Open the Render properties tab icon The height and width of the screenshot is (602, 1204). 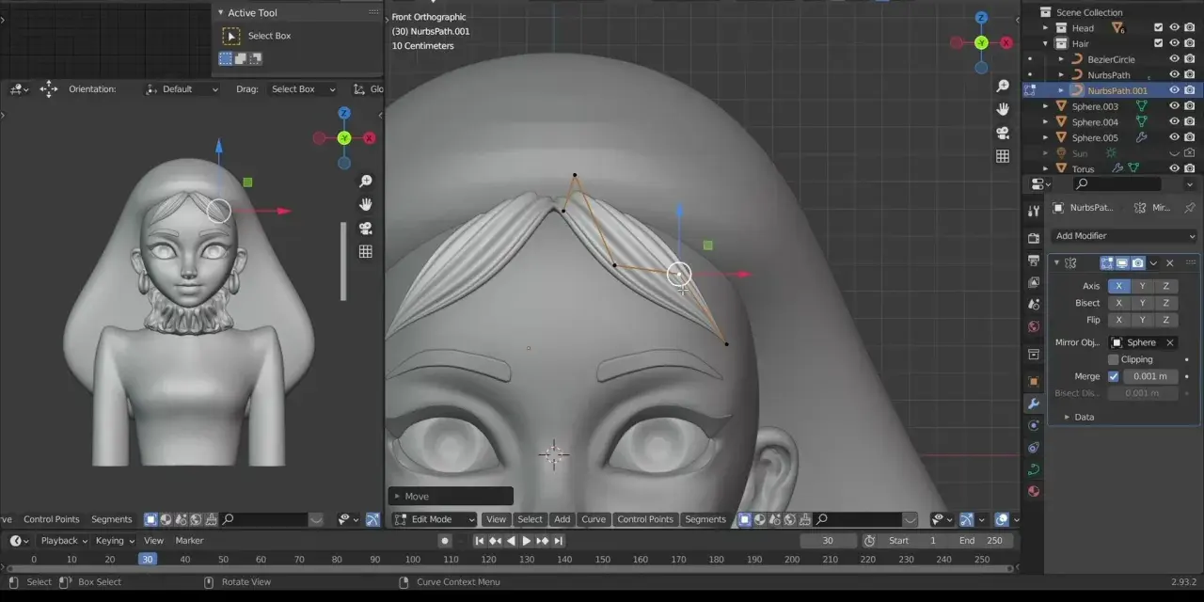click(1034, 238)
